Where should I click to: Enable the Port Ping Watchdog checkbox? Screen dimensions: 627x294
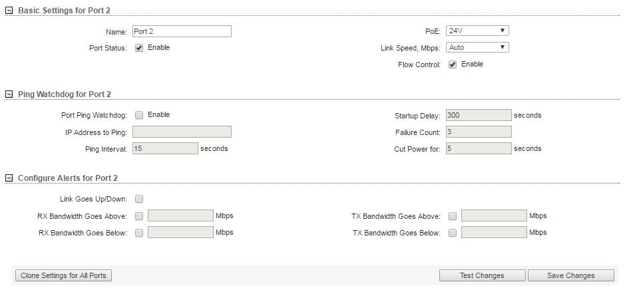pyautogui.click(x=139, y=115)
